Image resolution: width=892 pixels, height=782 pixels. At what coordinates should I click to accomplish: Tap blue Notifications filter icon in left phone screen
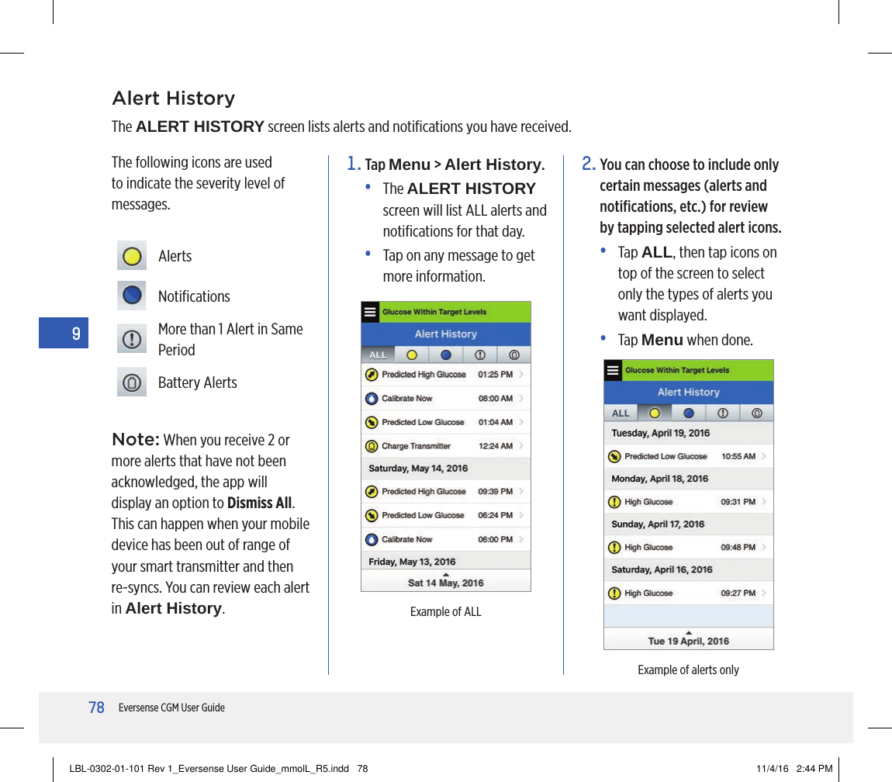446,355
